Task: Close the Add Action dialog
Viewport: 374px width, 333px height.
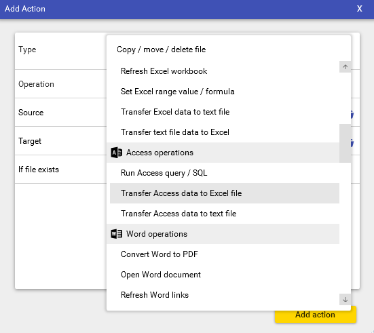Action: coord(360,9)
